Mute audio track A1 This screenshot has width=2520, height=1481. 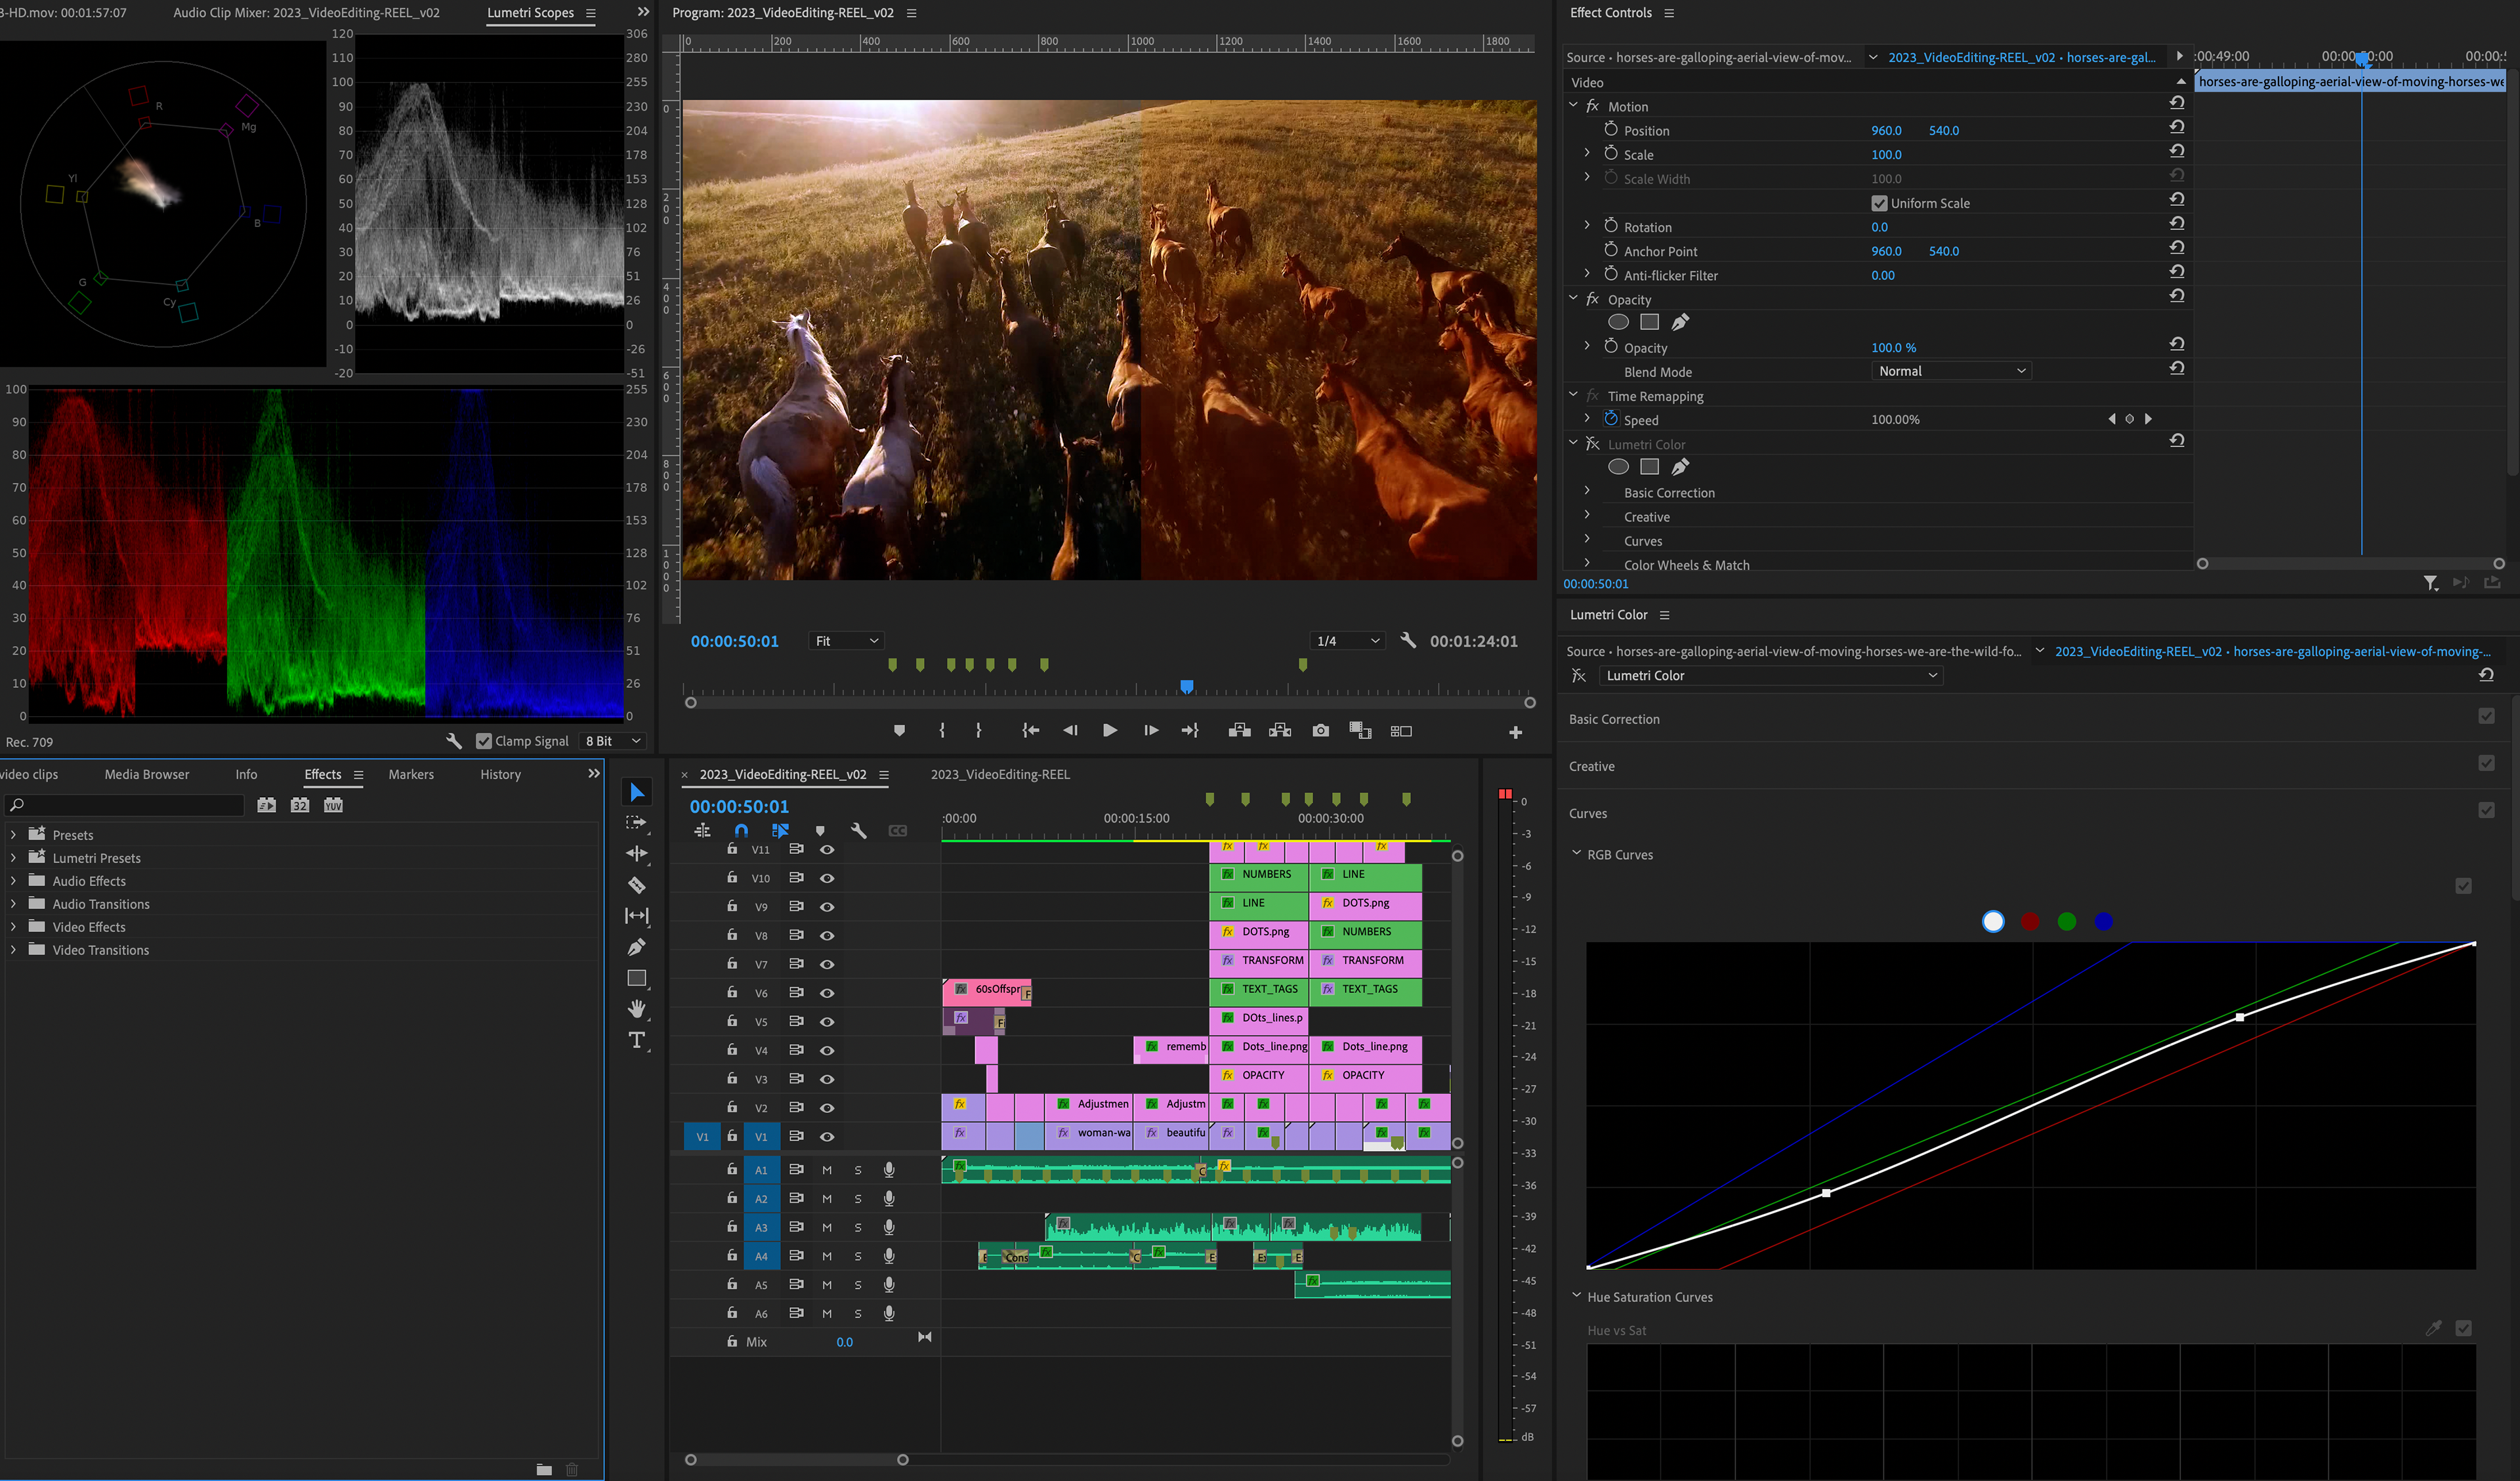827,1169
